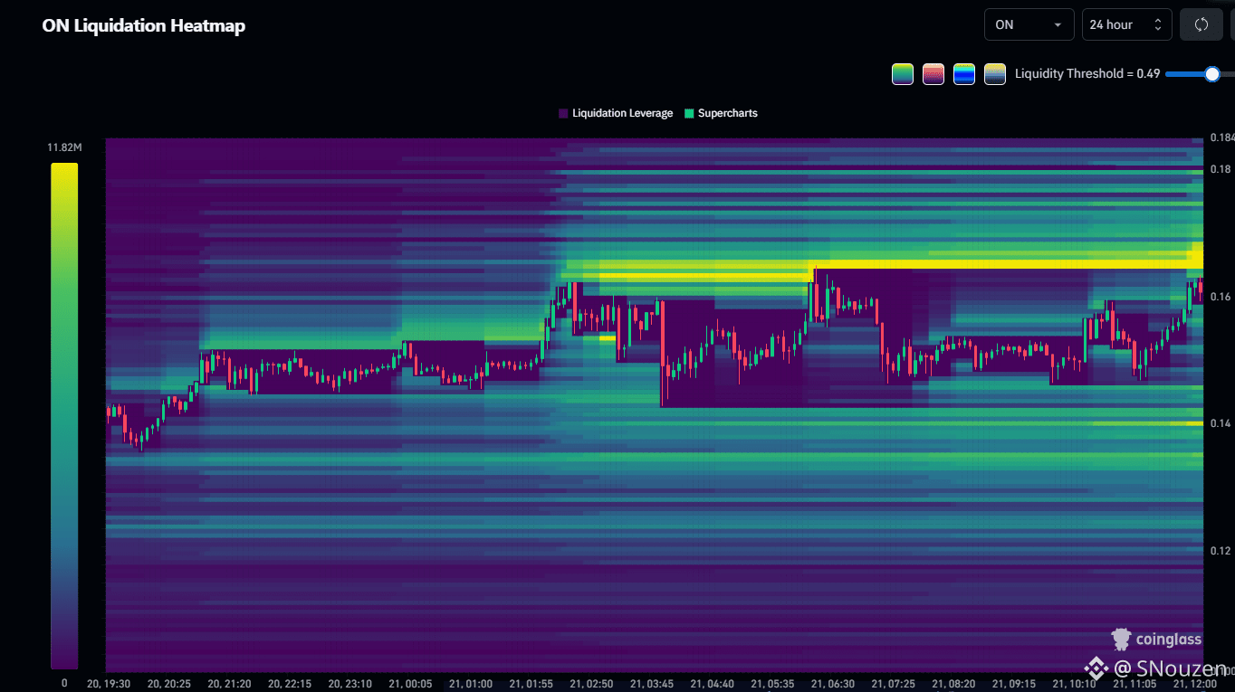
Task: Toggle the Supercharts legend series
Action: click(721, 113)
